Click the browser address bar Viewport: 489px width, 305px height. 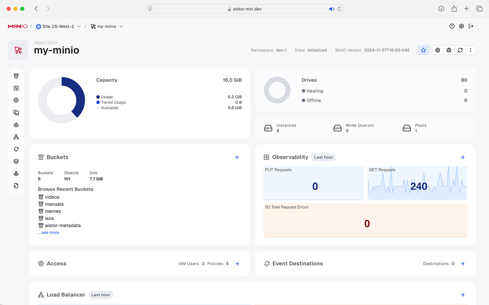click(x=244, y=9)
